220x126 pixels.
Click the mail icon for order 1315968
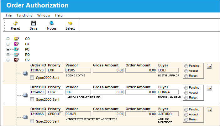(x=209, y=110)
